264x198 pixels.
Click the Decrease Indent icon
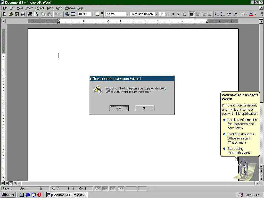coord(229,14)
